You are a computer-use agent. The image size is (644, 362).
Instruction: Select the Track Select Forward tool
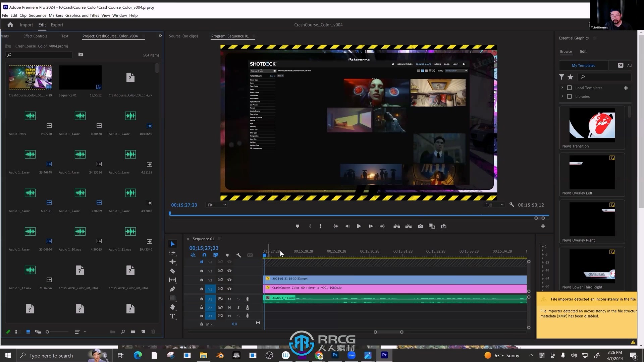pyautogui.click(x=172, y=253)
